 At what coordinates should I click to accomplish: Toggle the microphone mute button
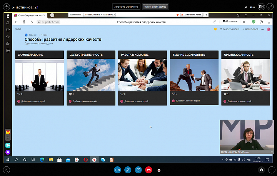click(x=128, y=169)
